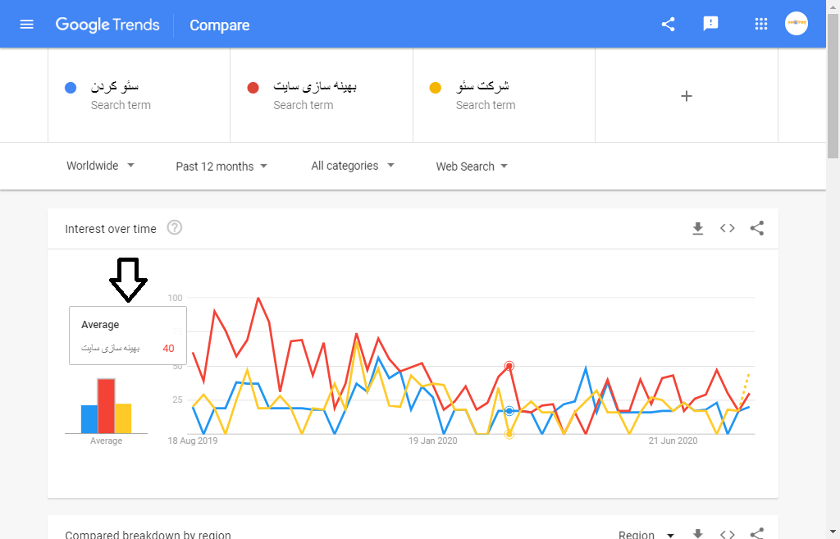The width and height of the screenshot is (840, 539).
Task: Open the hamburger main menu
Action: coord(26,25)
